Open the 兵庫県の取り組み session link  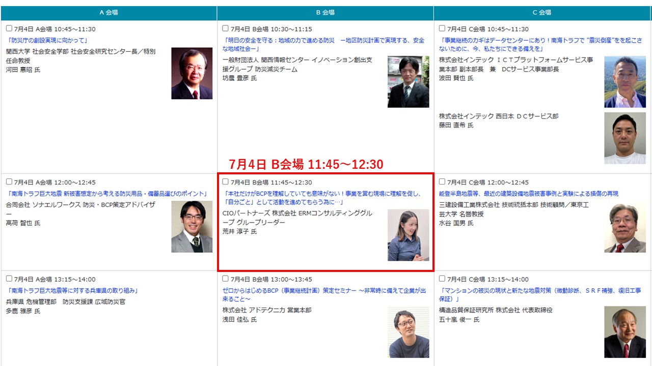coord(72,290)
